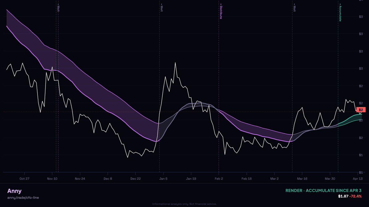This screenshot has width=369, height=207.
Task: Click the Render Accumulate Since Apr 3 heading
Action: pos(323,190)
